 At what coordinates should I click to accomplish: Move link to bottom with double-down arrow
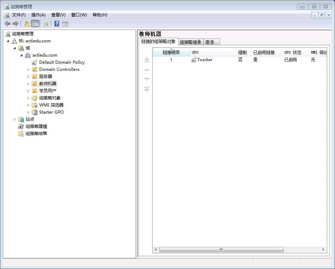pyautogui.click(x=147, y=89)
